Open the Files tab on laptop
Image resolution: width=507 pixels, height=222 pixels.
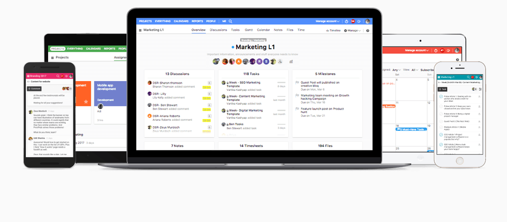[290, 30]
